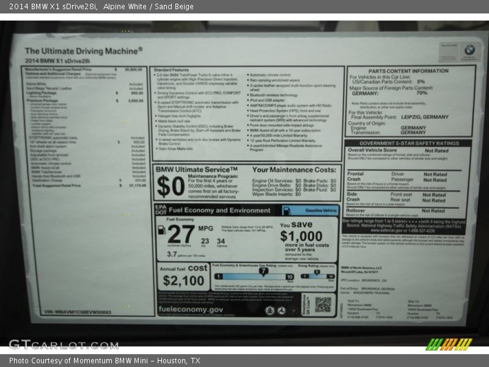
Task: Click "more in fuel costs over 5 years"
Action: click(307, 248)
